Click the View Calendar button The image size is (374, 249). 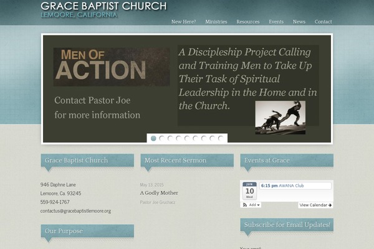point(315,205)
